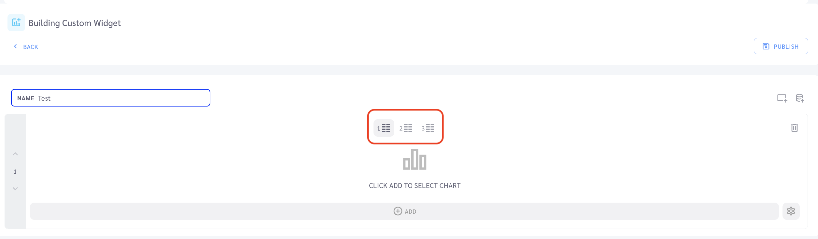The width and height of the screenshot is (818, 239).
Task: Switch to the 3-column layout
Action: (428, 128)
